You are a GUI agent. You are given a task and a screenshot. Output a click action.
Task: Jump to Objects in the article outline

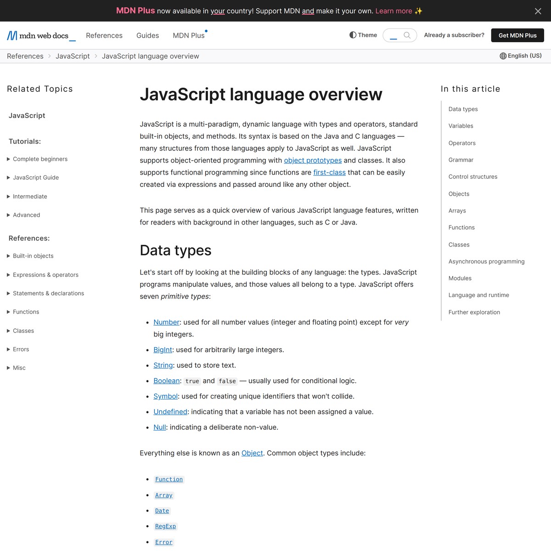[x=459, y=194]
